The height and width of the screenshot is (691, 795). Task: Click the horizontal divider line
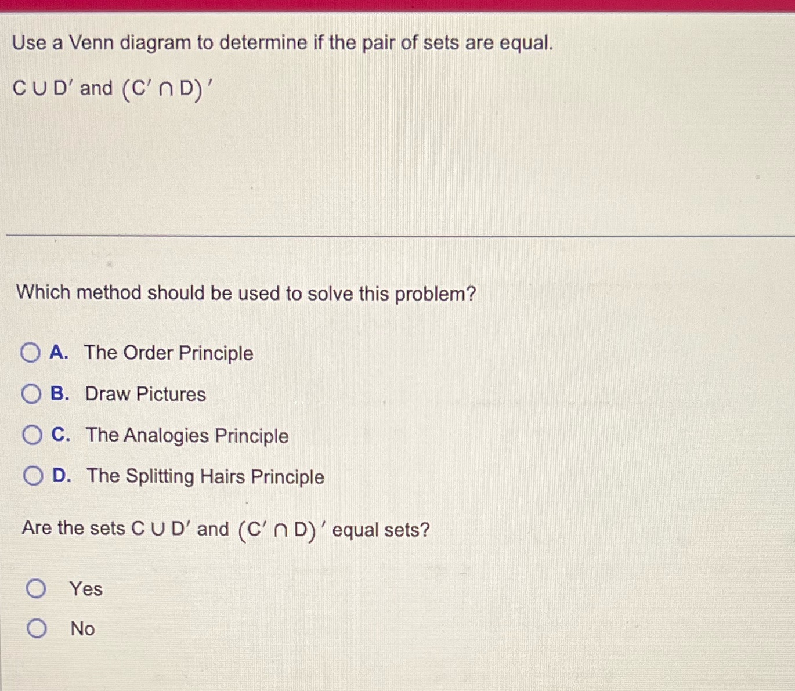(x=397, y=234)
